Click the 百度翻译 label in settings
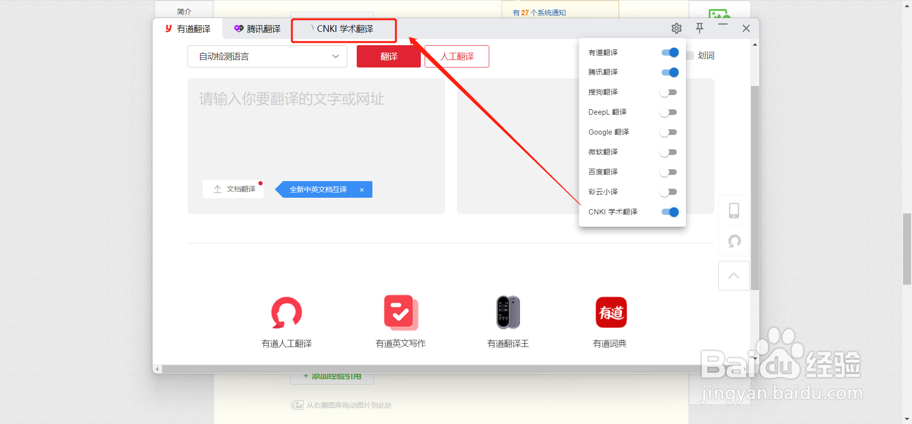The width and height of the screenshot is (912, 424). [603, 172]
